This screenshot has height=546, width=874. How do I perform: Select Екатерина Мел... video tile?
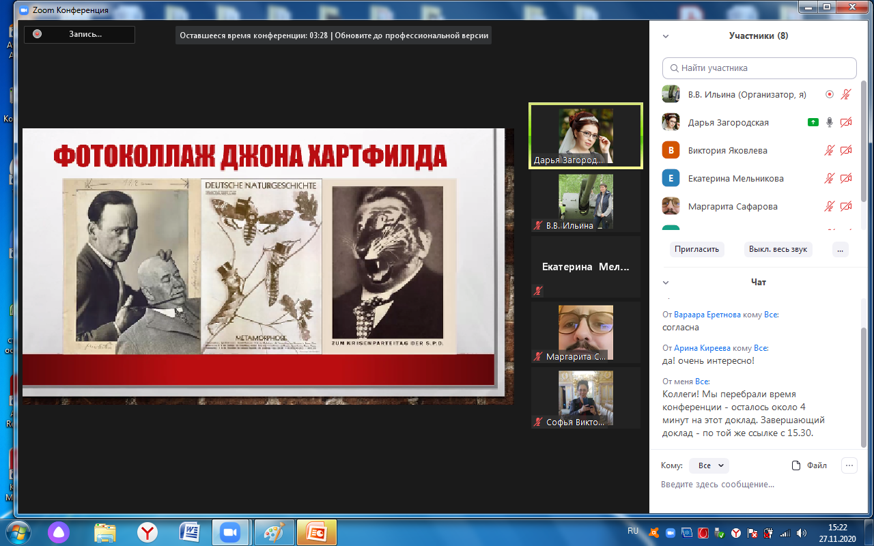[586, 267]
